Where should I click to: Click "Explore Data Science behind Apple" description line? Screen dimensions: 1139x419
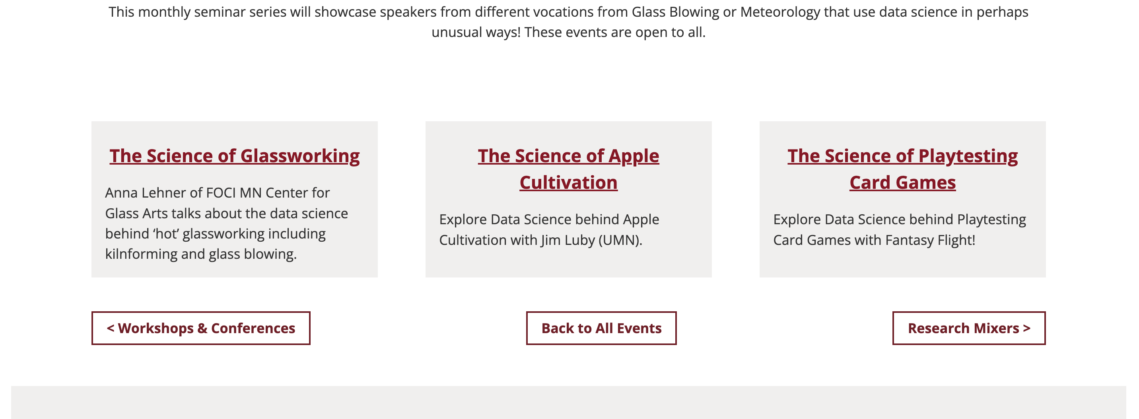coord(549,220)
